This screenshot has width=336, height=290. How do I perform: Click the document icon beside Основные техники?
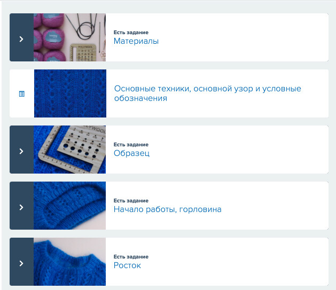coord(22,93)
